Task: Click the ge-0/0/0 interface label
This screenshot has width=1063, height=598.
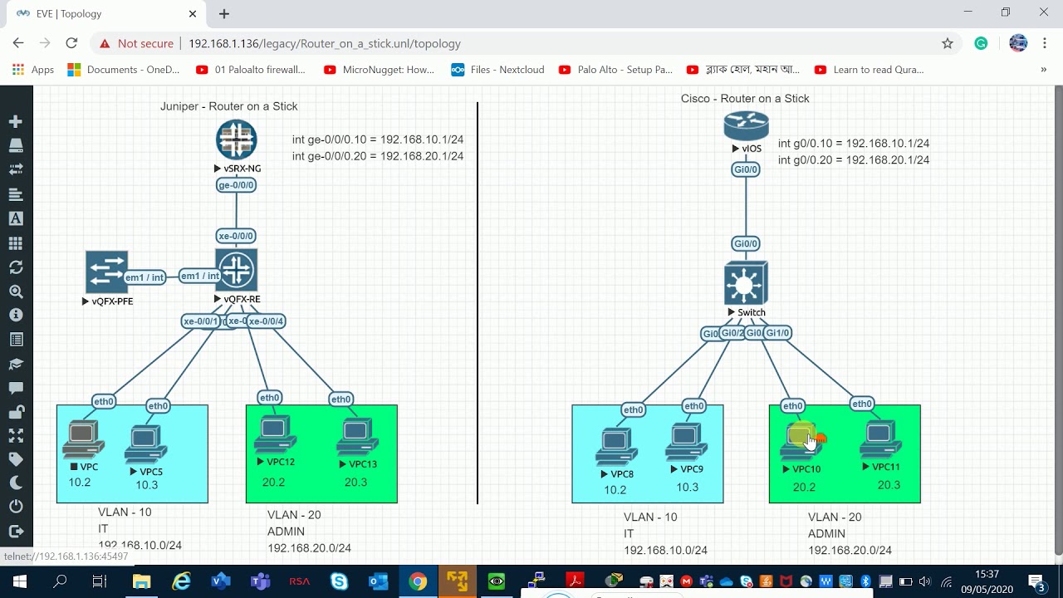Action: click(x=236, y=185)
